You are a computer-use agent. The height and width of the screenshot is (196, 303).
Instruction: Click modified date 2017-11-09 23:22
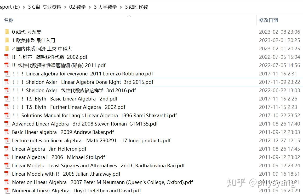coord(279,82)
